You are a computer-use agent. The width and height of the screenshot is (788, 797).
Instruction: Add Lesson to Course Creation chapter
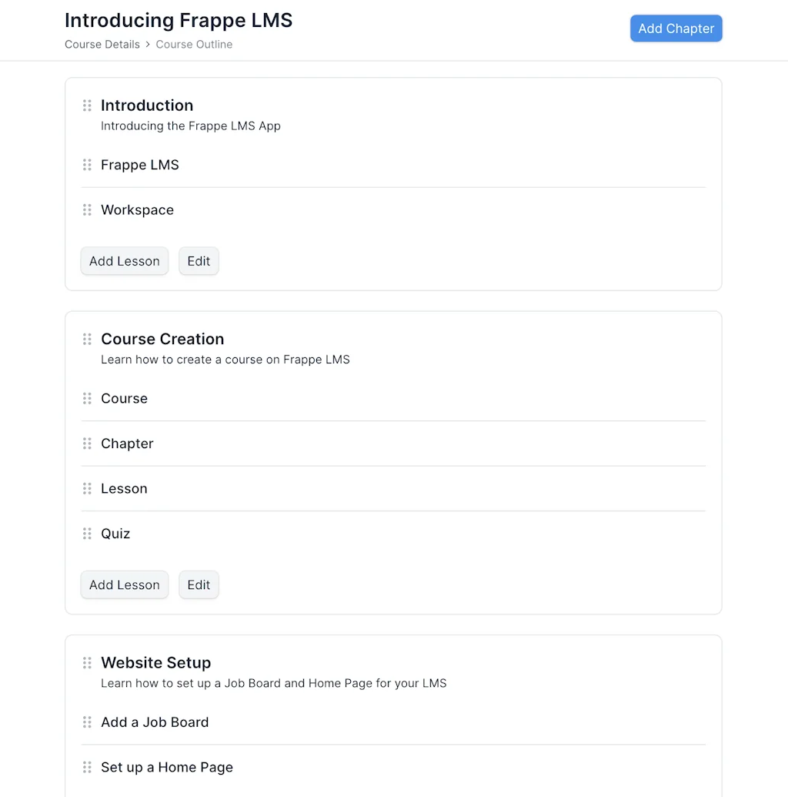coord(124,584)
